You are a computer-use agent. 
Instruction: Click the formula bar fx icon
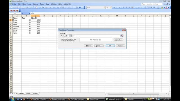point(29,13)
